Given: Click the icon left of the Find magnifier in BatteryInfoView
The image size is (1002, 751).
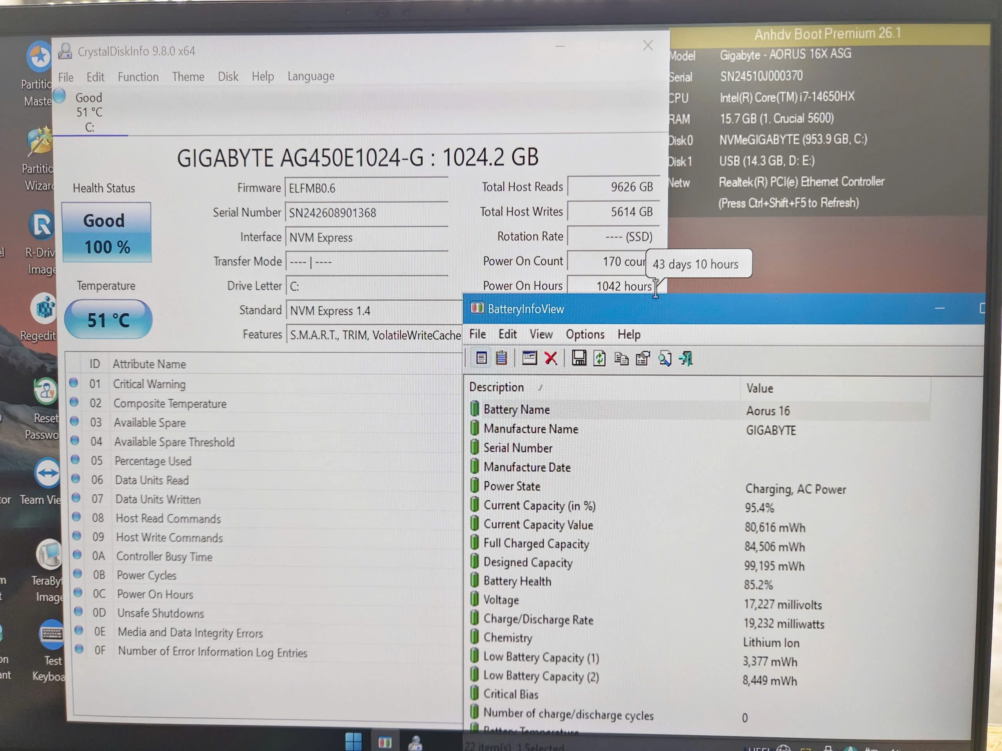Looking at the screenshot, I should coord(643,359).
